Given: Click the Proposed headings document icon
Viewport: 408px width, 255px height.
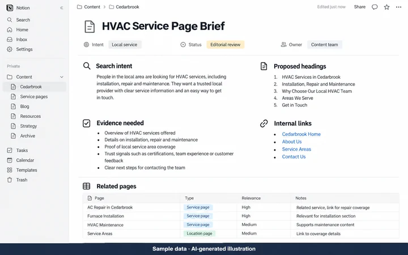Looking at the screenshot, I should click(x=263, y=66).
